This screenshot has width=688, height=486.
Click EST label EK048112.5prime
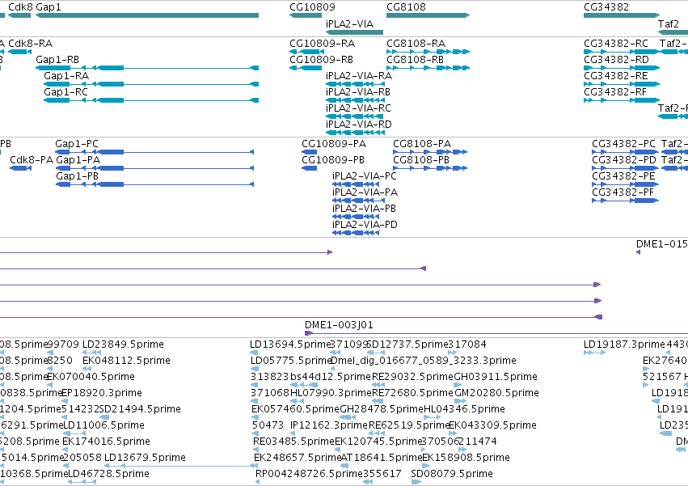click(x=126, y=361)
